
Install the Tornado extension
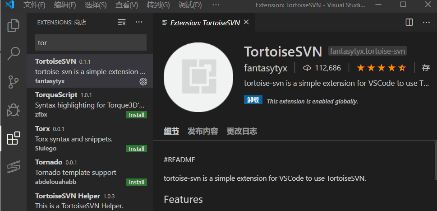click(137, 182)
